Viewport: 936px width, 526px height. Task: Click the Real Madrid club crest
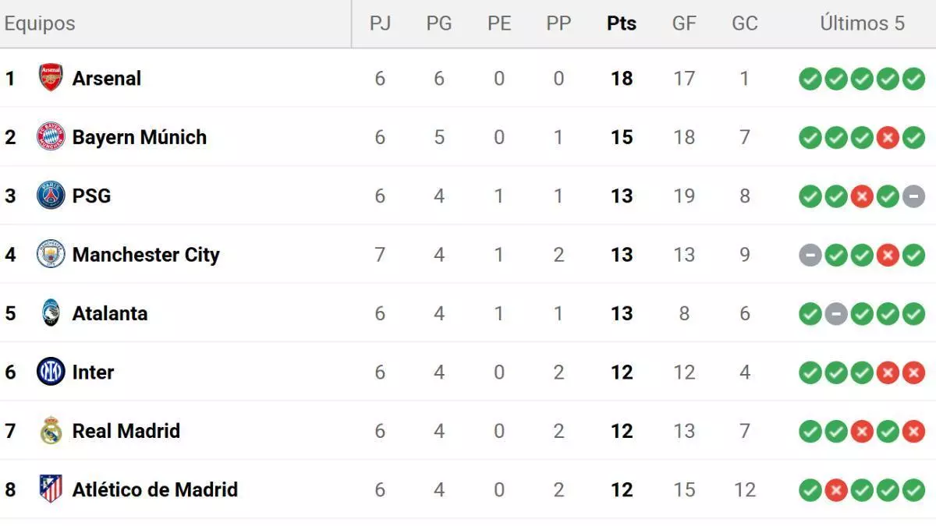point(51,431)
